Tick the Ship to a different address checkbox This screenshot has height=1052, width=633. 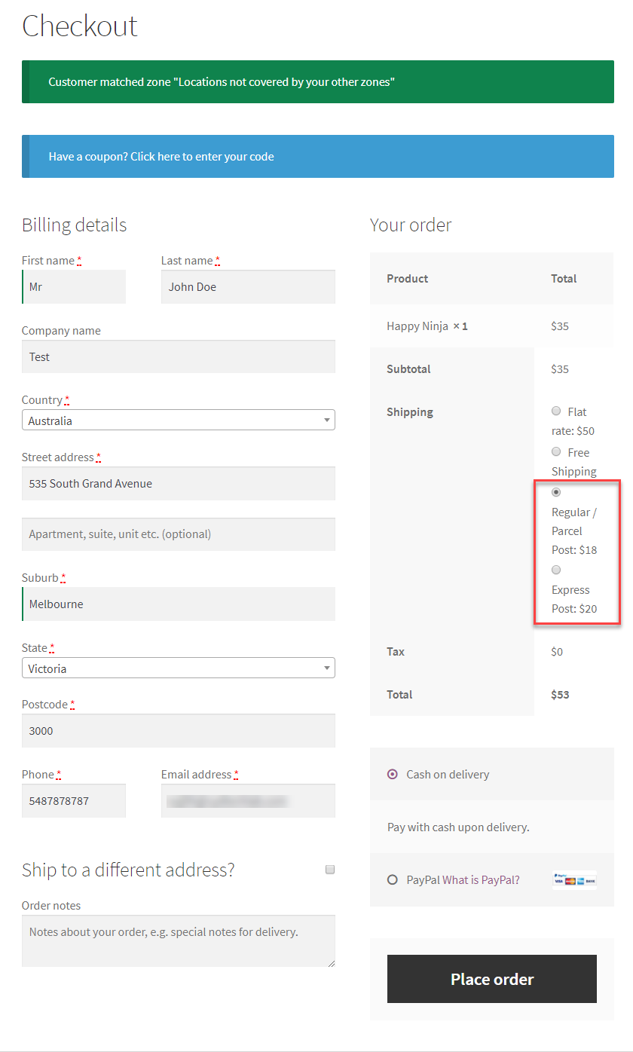[x=329, y=870]
